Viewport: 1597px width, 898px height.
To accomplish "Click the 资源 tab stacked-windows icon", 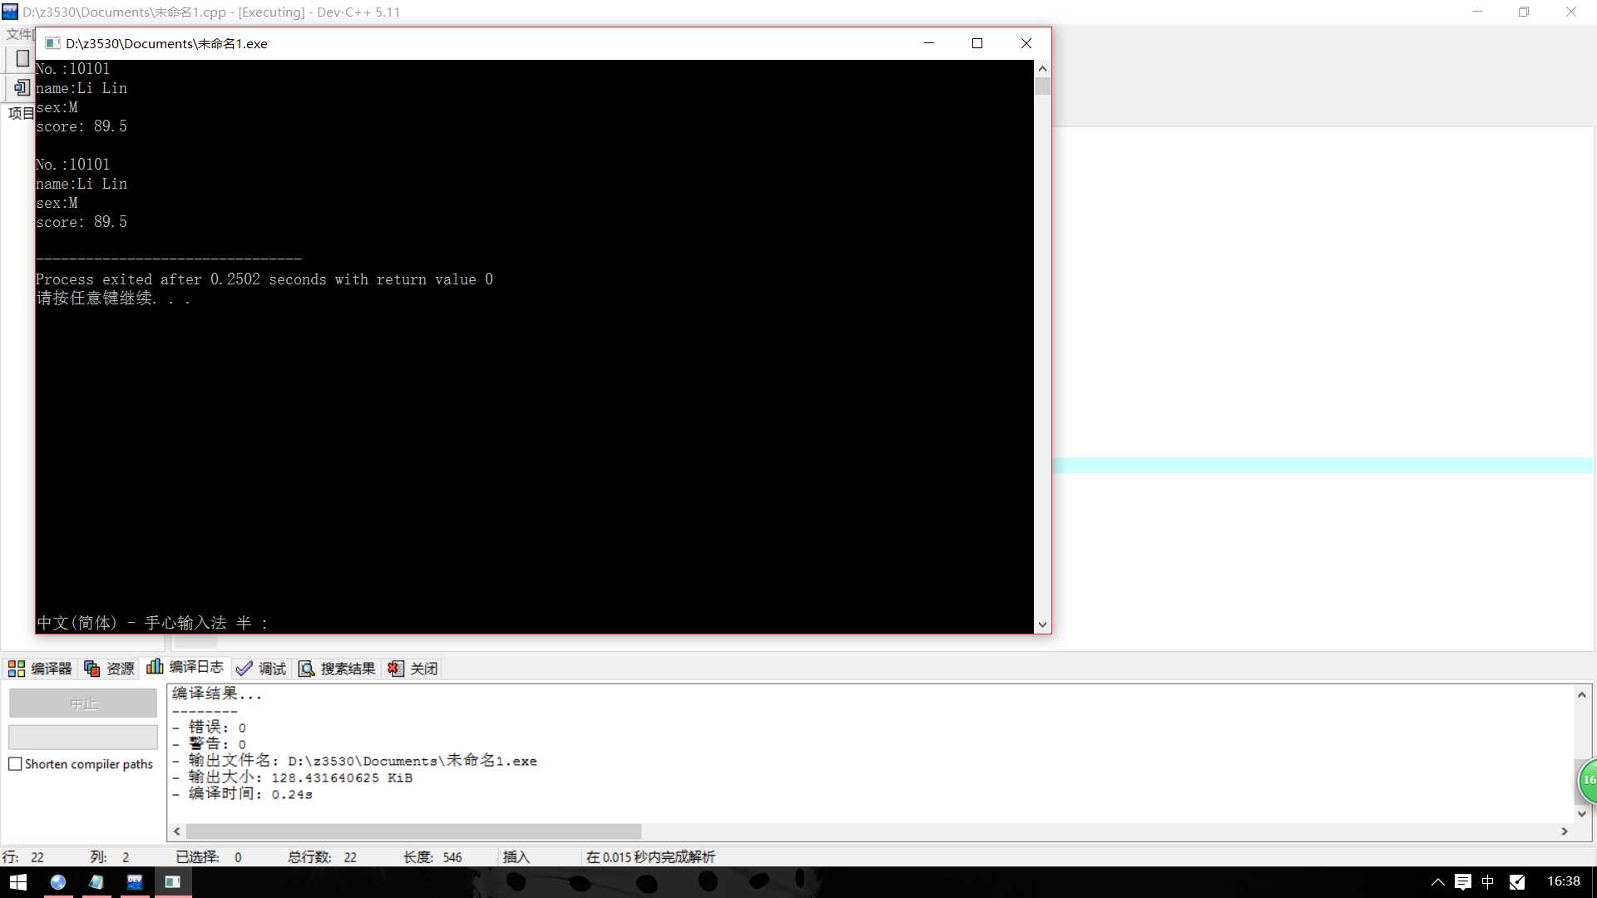I will (x=92, y=669).
